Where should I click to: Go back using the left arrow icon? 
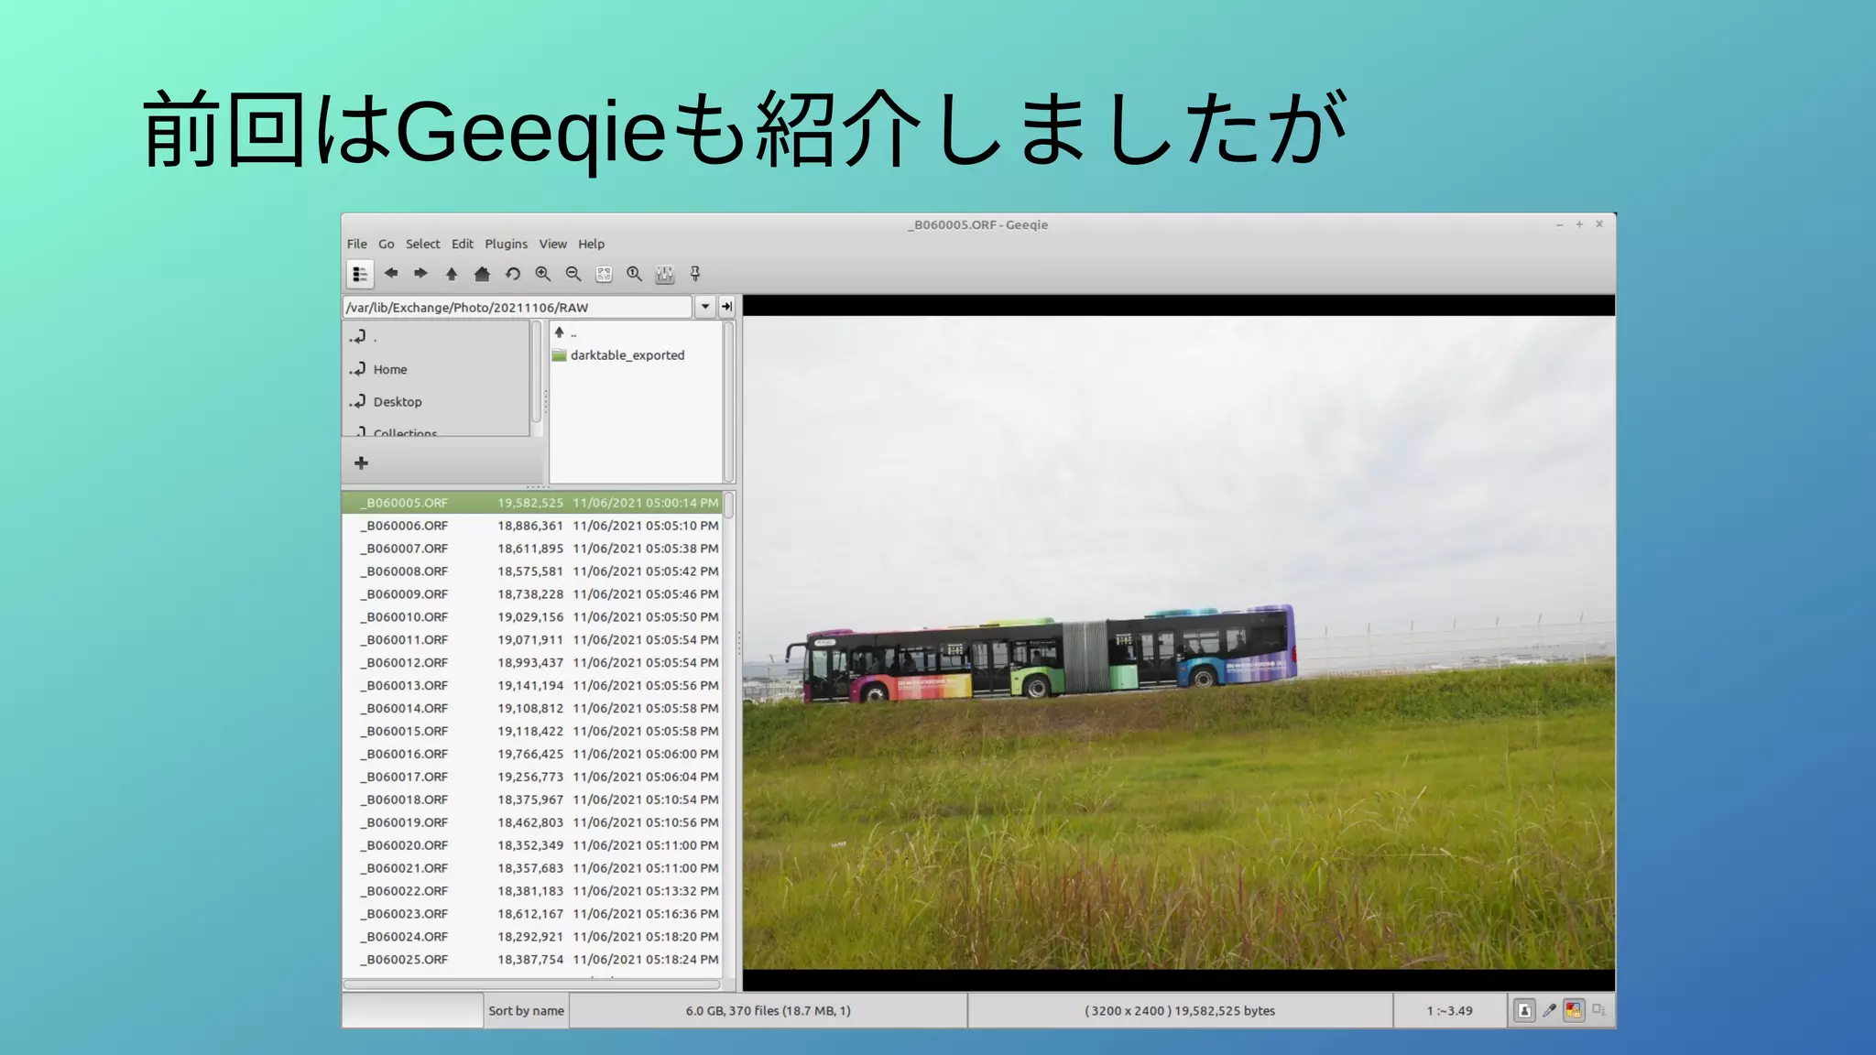click(x=391, y=273)
